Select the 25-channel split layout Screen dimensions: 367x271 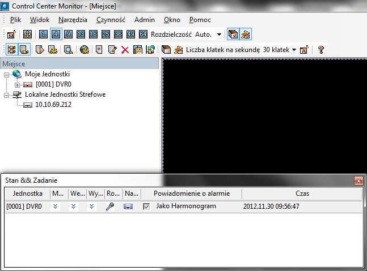tap(106, 35)
